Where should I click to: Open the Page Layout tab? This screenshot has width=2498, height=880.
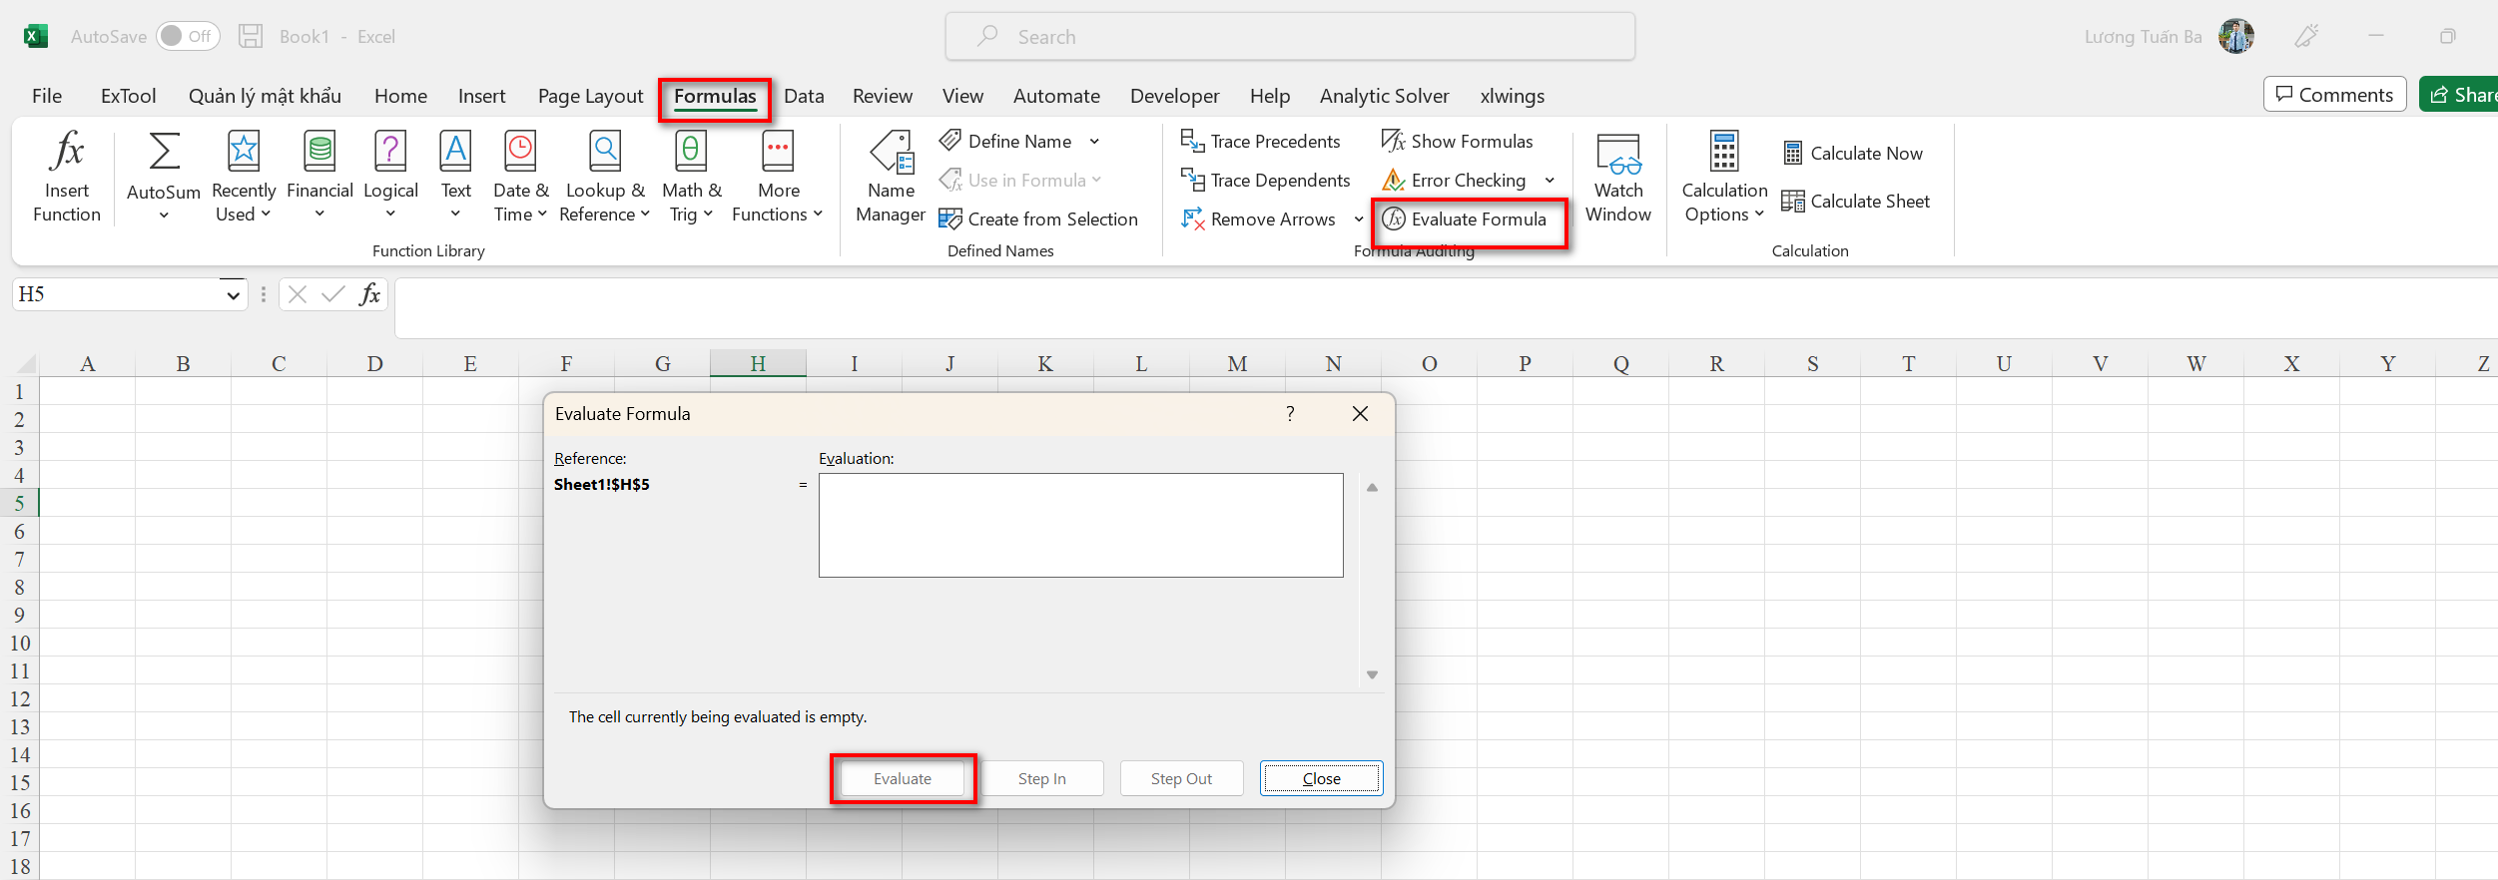[x=590, y=96]
